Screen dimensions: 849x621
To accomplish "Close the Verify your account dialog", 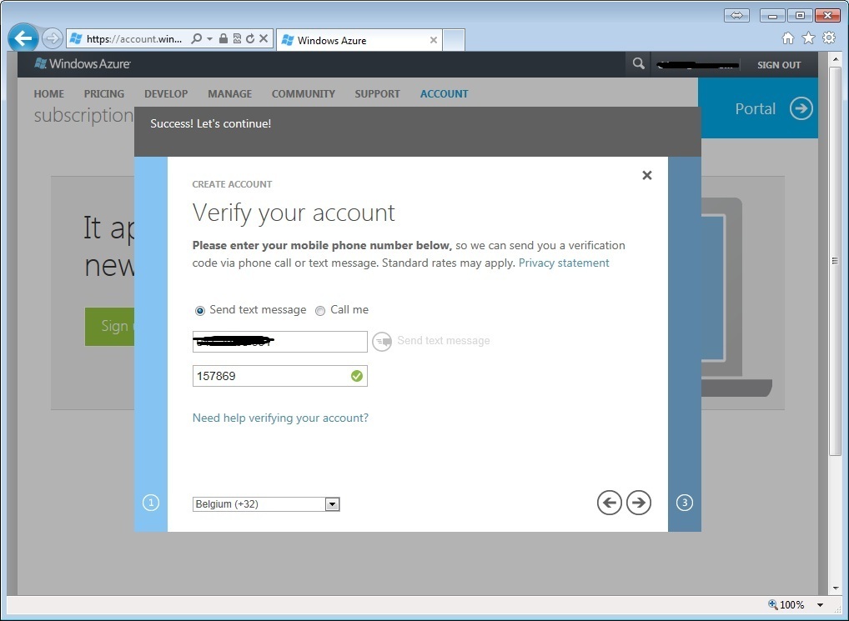I will [x=646, y=175].
